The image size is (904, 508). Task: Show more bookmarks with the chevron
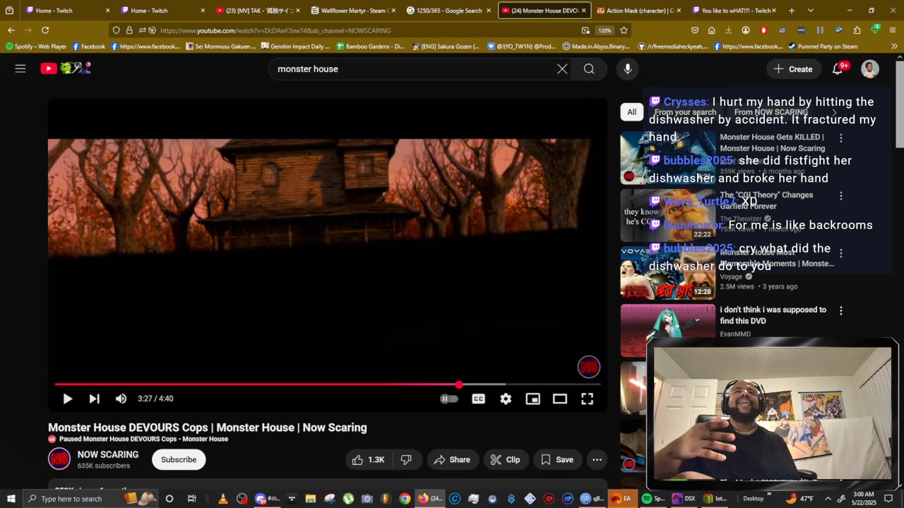coord(894,47)
